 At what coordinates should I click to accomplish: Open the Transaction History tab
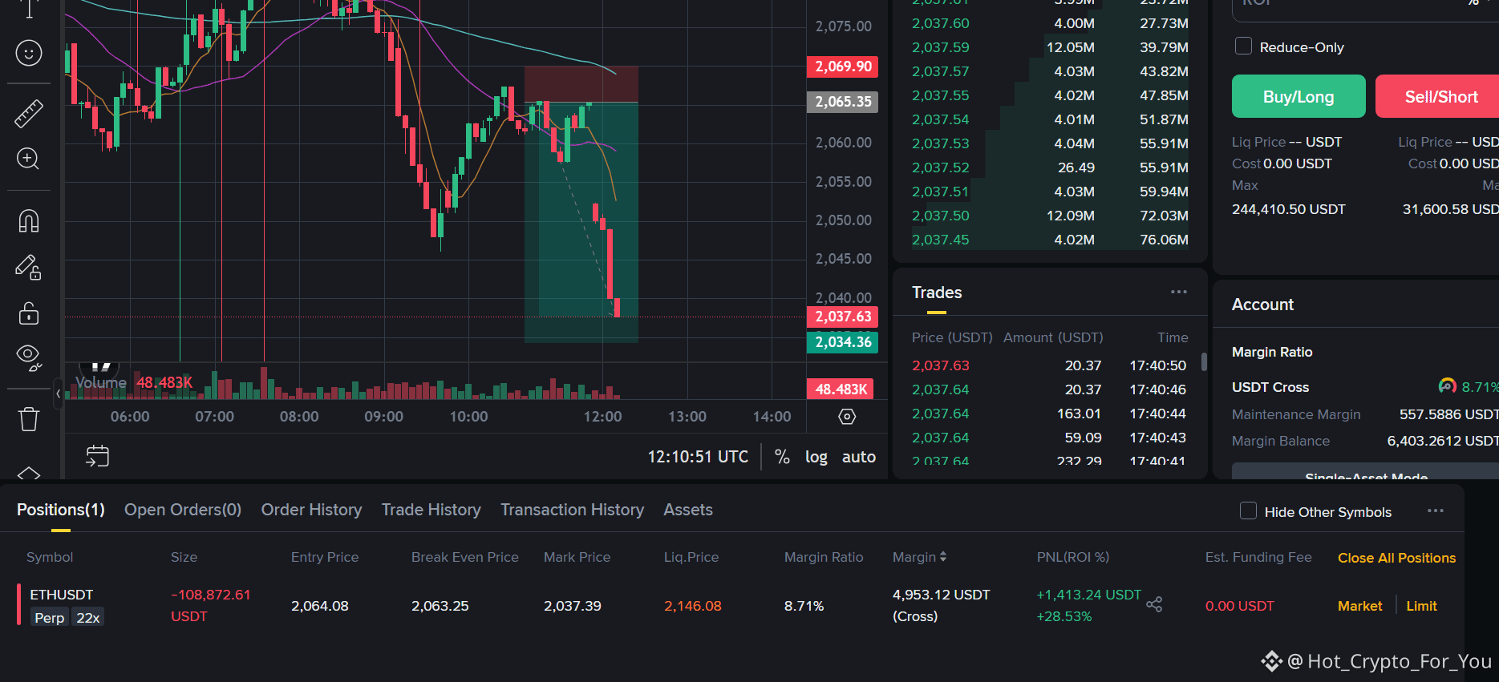point(572,510)
